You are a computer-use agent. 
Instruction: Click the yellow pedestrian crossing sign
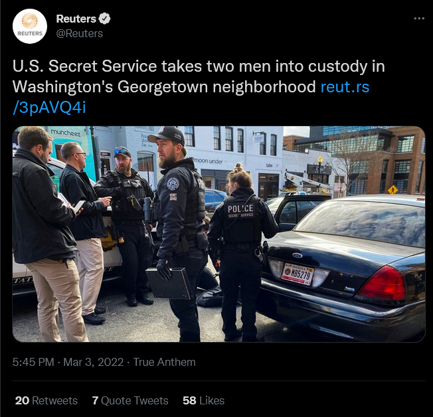(x=392, y=190)
